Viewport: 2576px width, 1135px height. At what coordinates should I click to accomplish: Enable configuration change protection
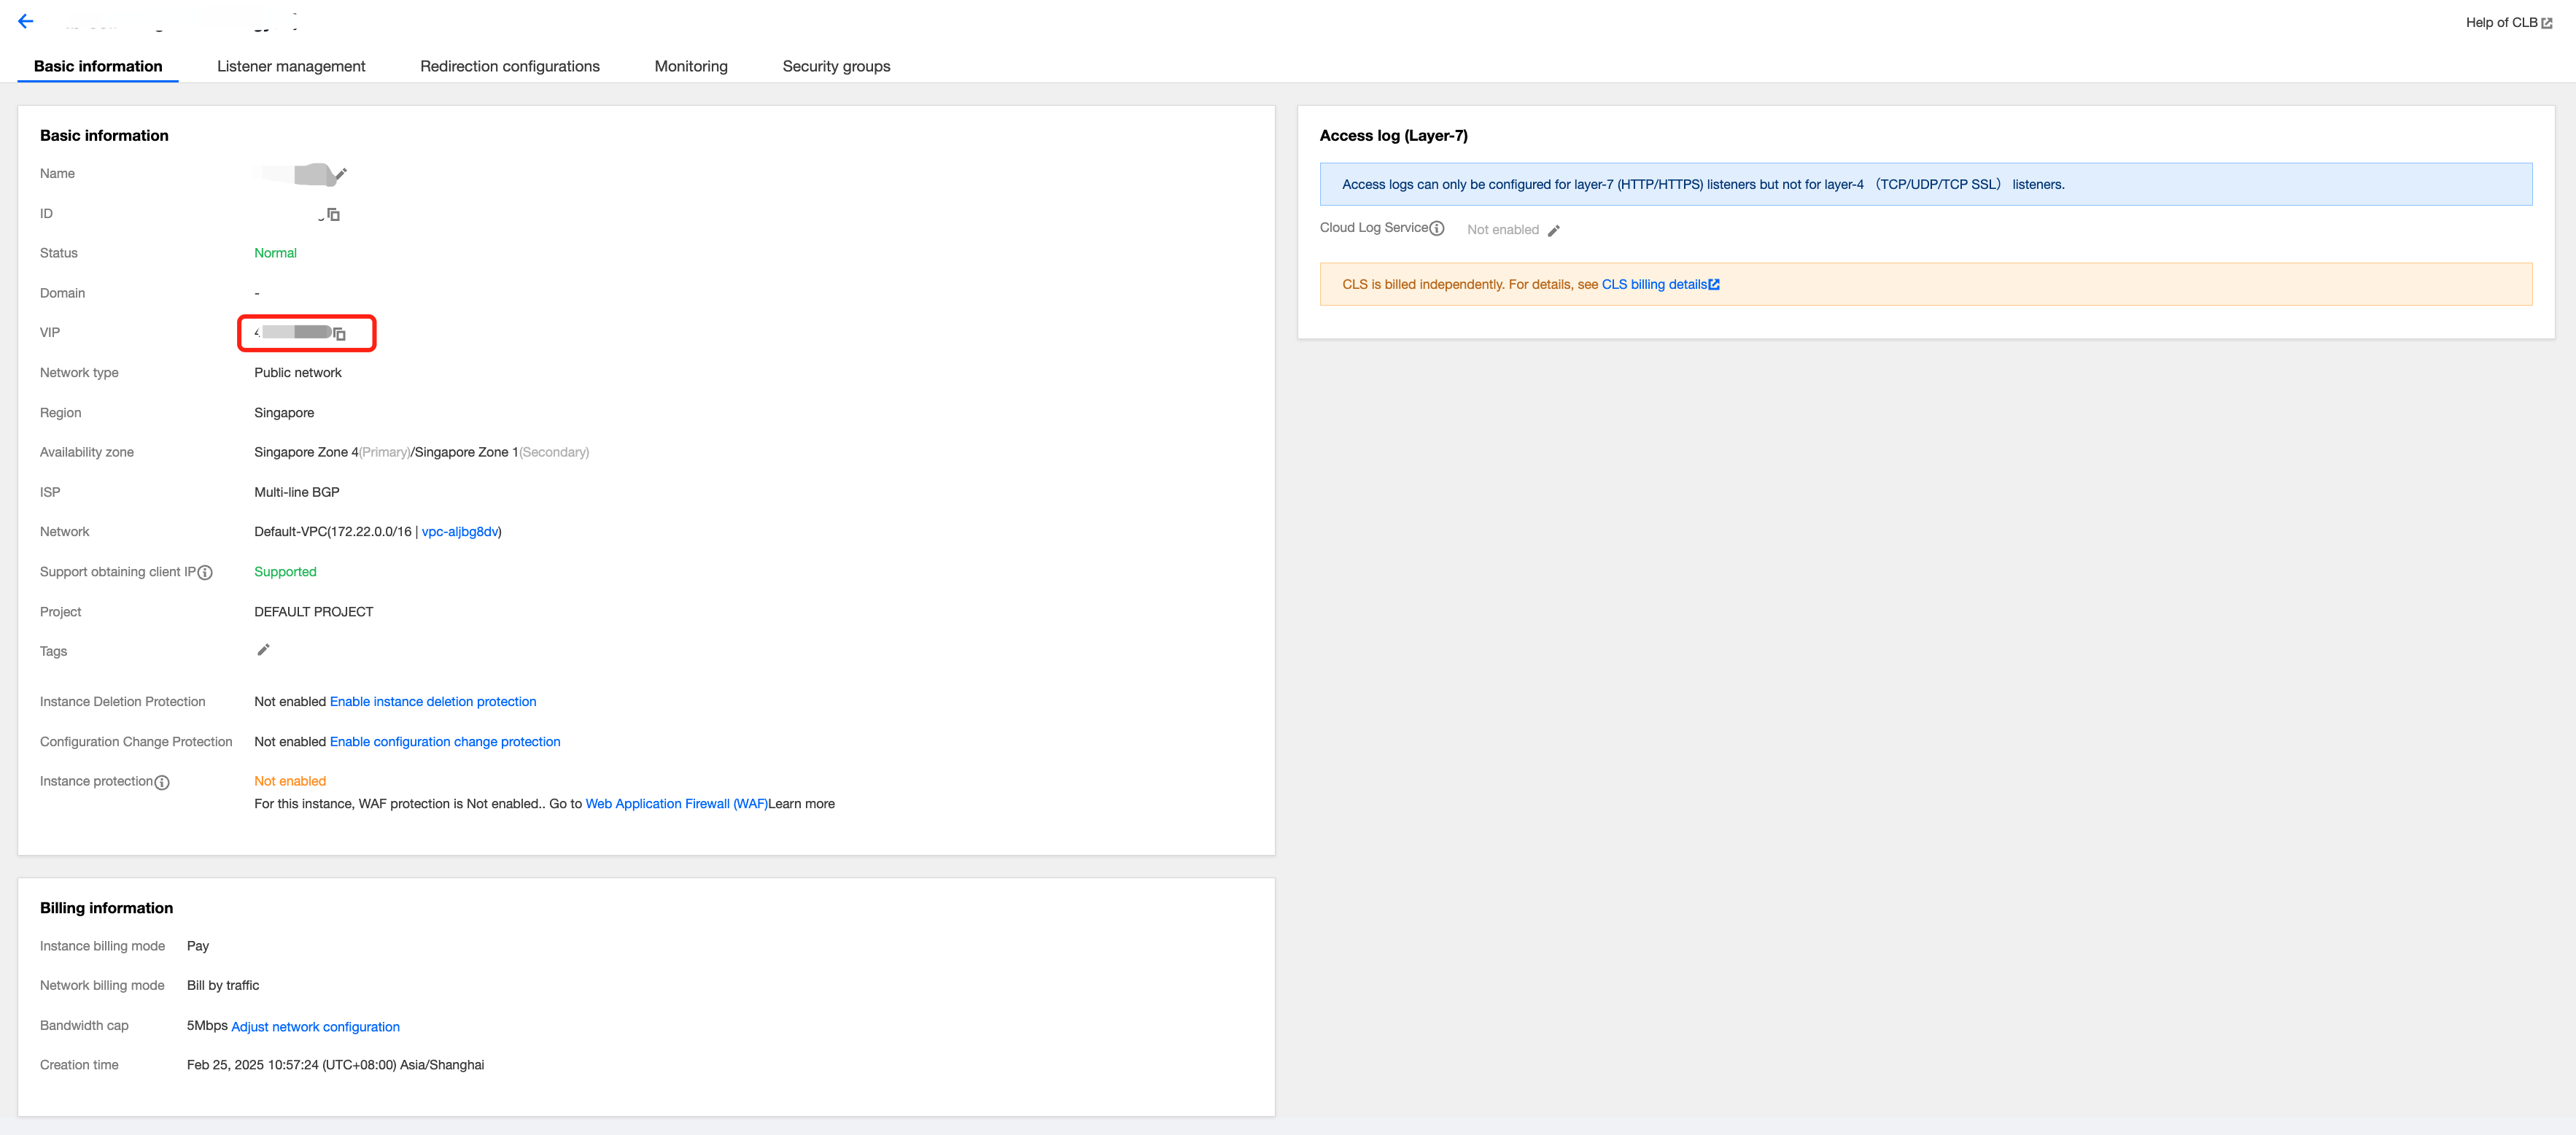click(445, 741)
